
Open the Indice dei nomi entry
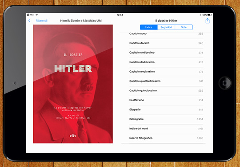pyautogui.click(x=166, y=129)
